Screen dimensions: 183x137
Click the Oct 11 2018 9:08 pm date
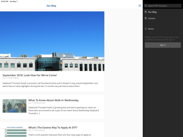point(11,78)
